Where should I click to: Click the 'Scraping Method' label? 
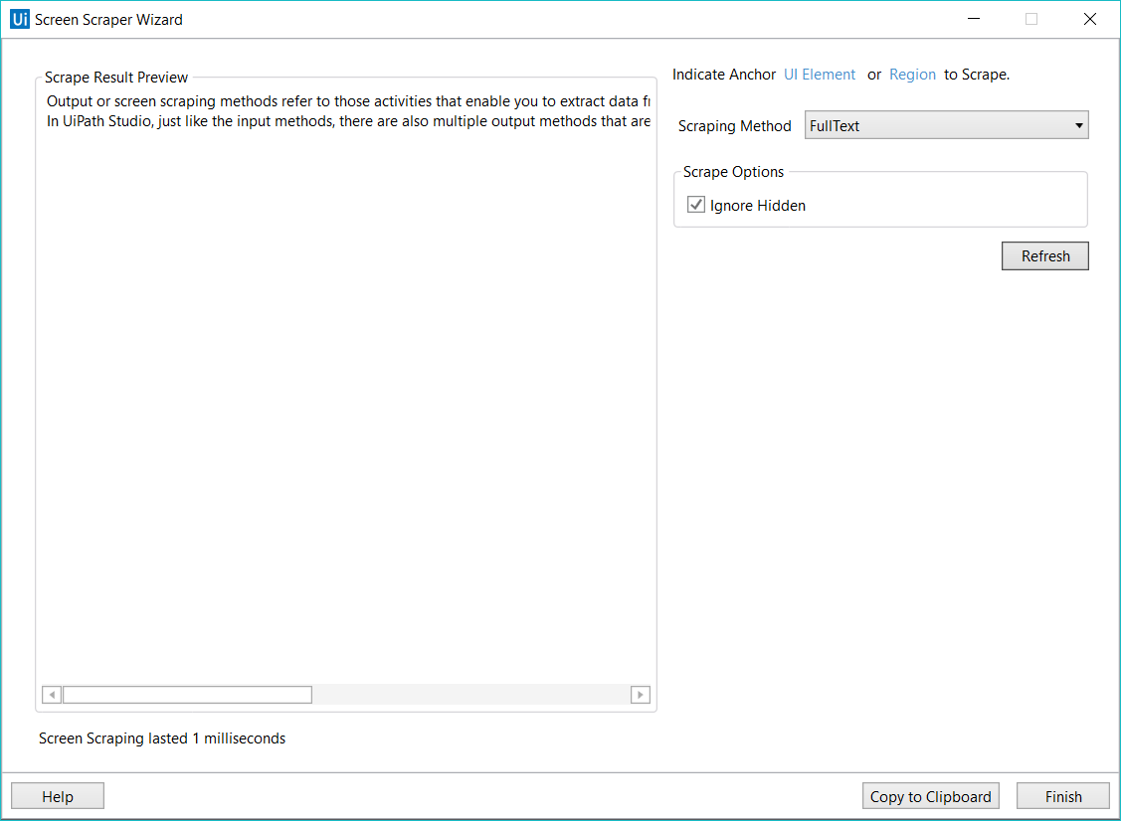[x=734, y=126]
